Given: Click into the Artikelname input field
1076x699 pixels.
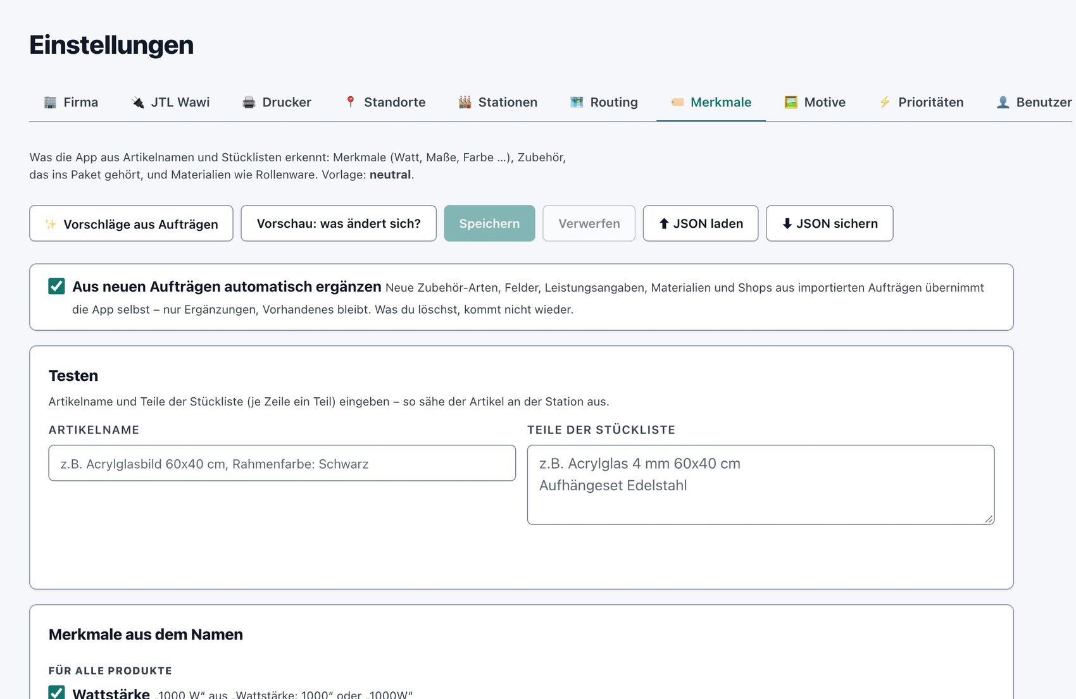Looking at the screenshot, I should (282, 463).
